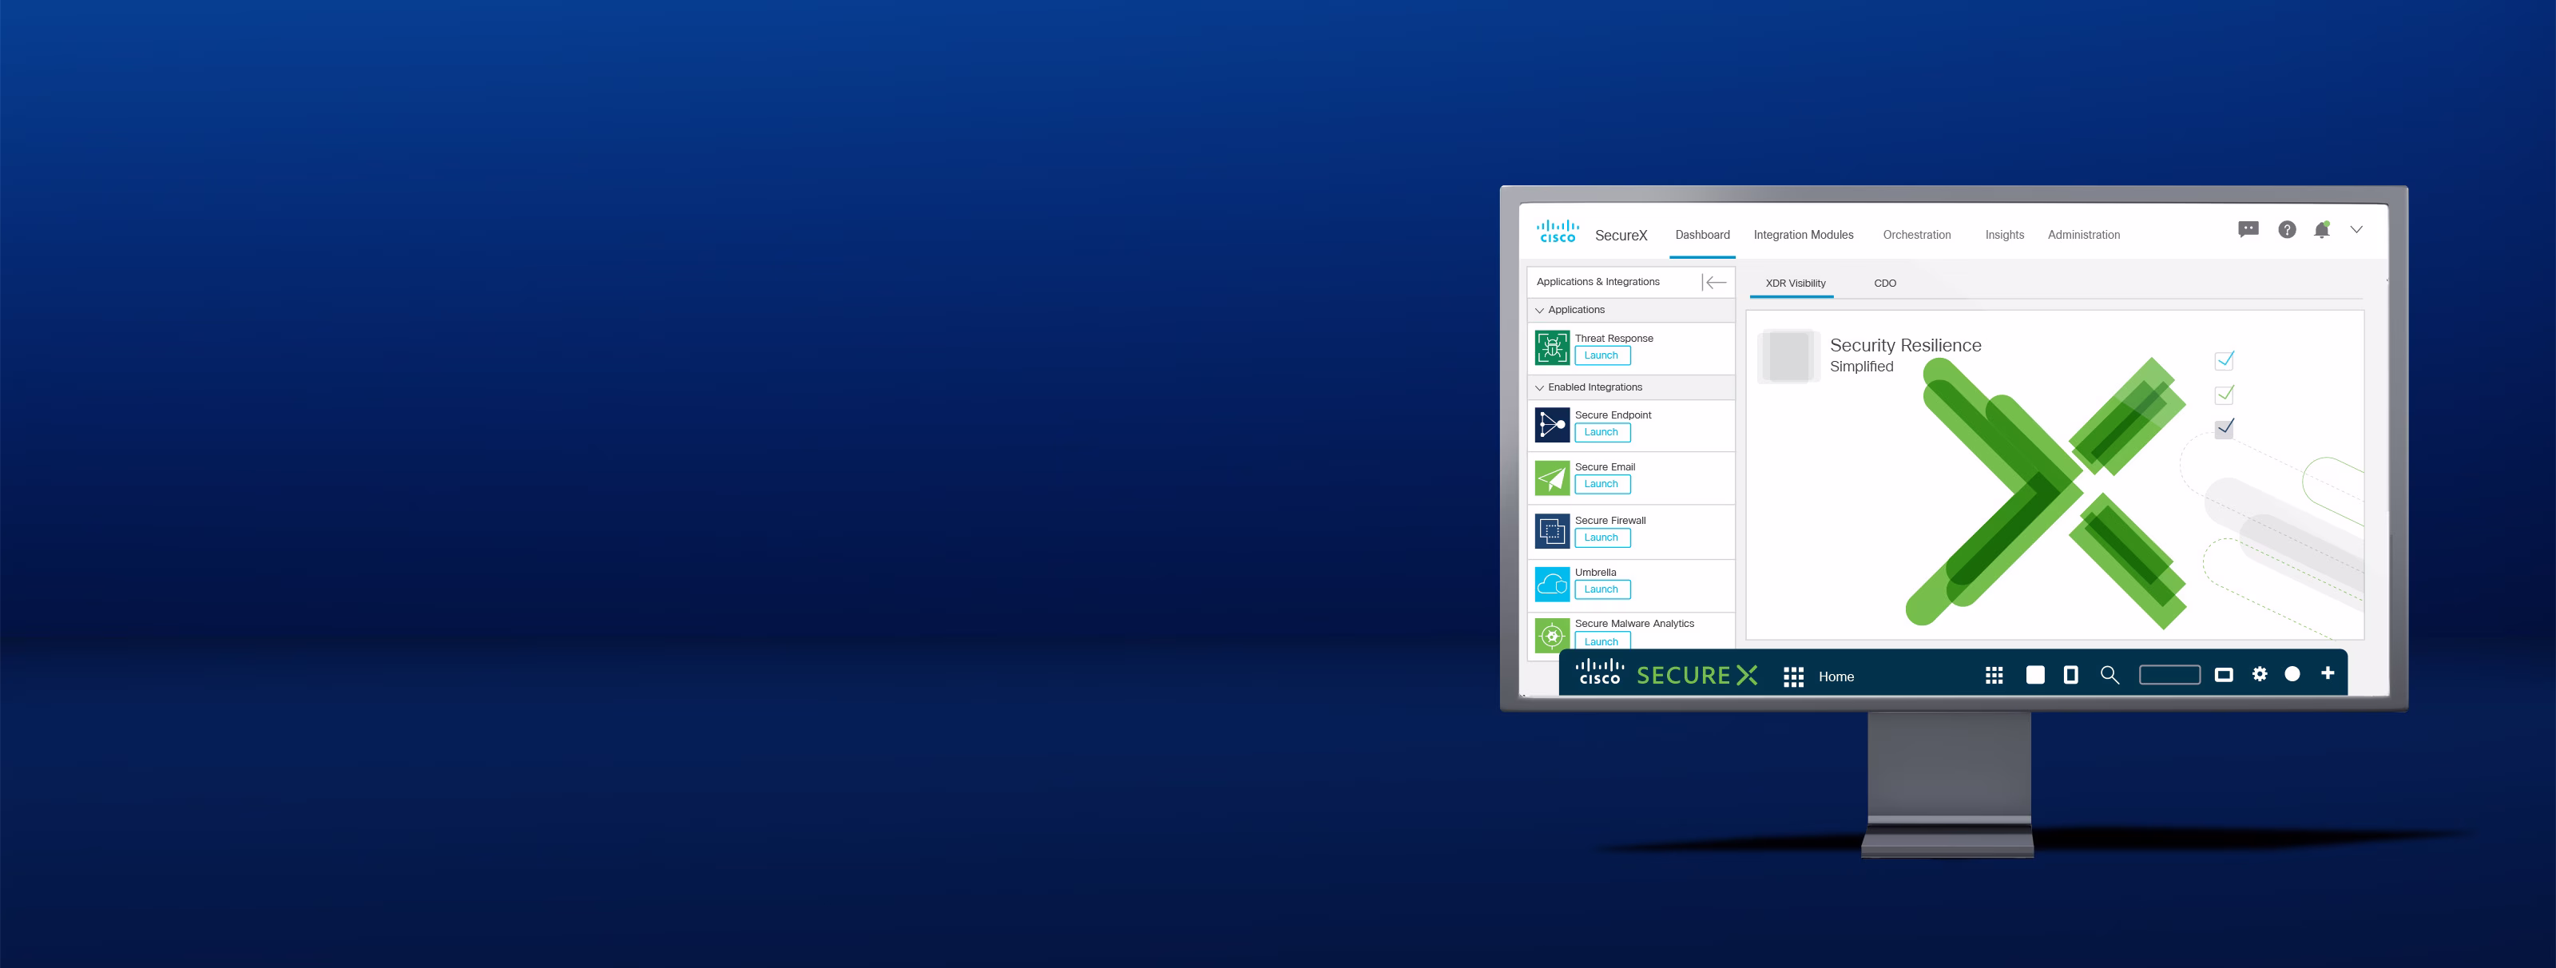Launch Secure Email
The image size is (2556, 968).
pos(1601,484)
